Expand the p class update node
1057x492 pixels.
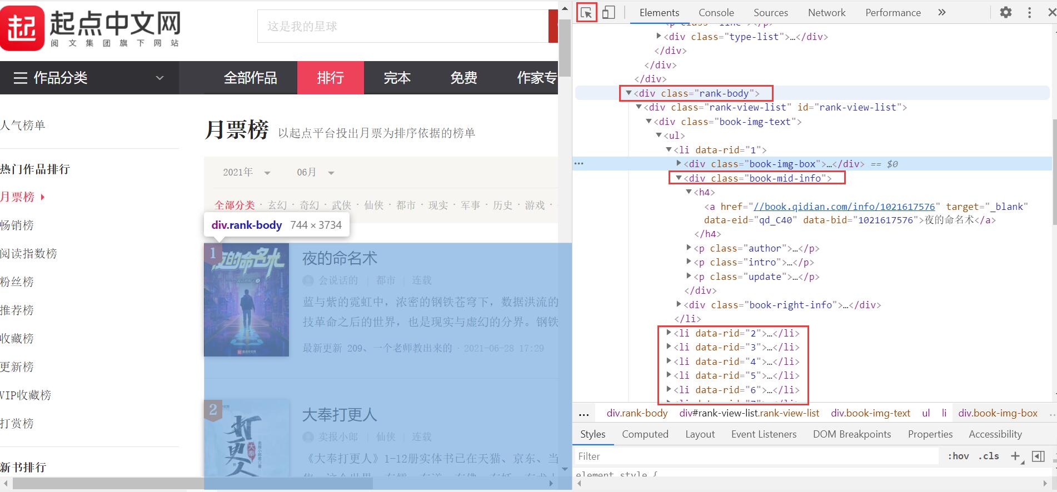(x=689, y=276)
